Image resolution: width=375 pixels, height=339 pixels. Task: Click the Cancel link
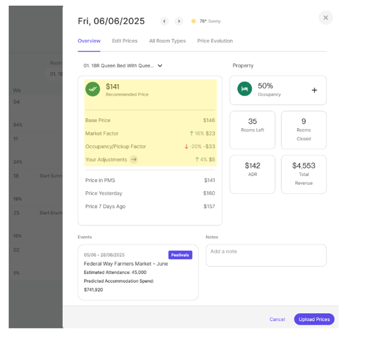click(x=277, y=319)
